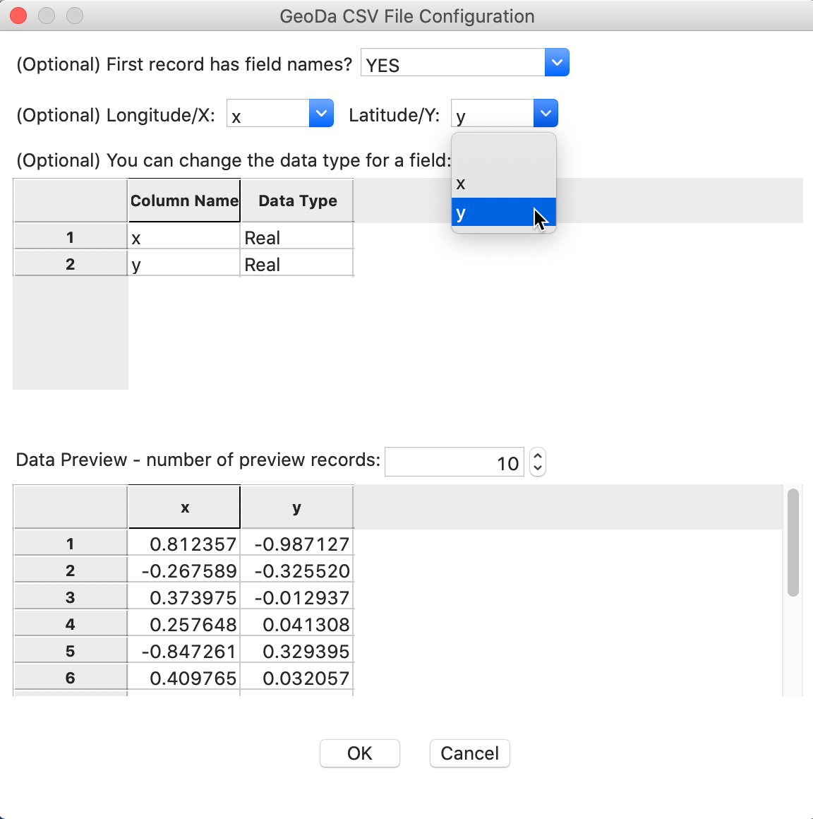Open the Latitude/Y column dropdown arrow

click(x=546, y=114)
